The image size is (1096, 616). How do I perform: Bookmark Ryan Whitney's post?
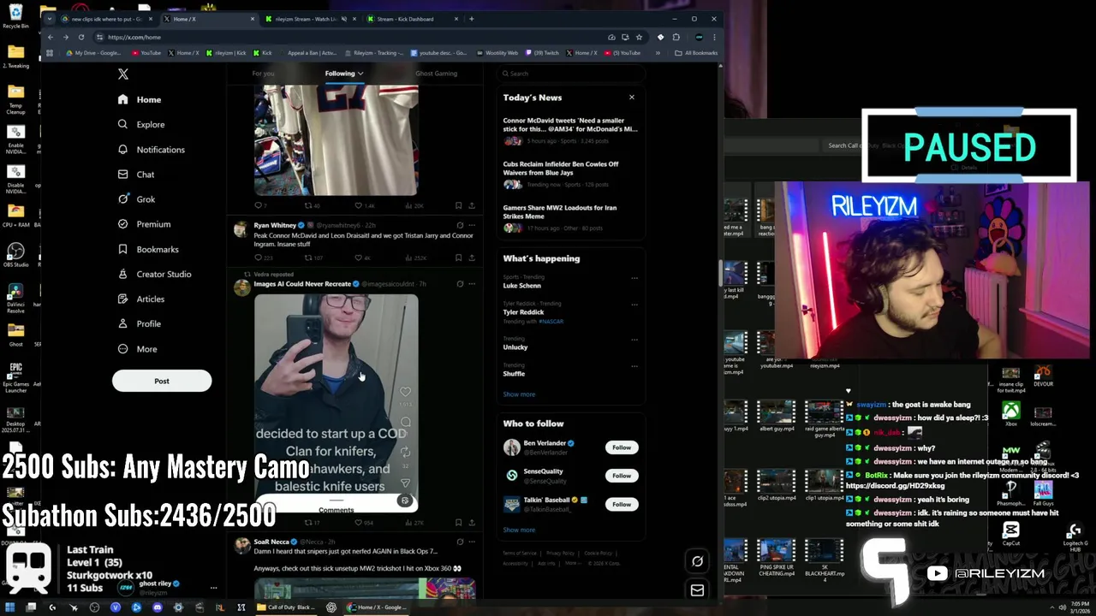458,258
